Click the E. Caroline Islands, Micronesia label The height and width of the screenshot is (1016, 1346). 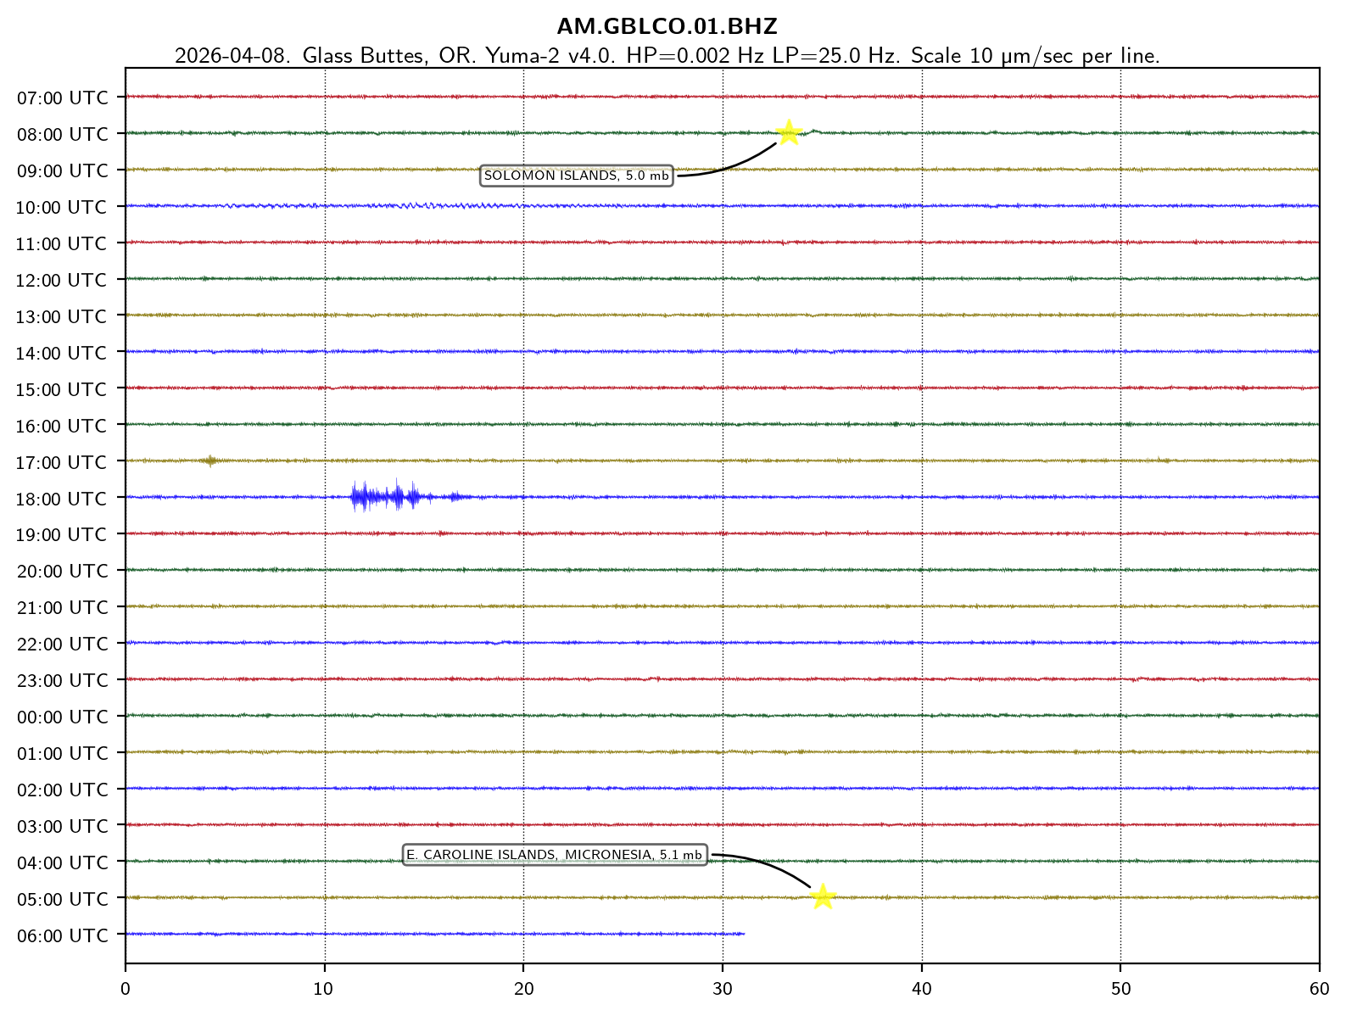point(555,855)
